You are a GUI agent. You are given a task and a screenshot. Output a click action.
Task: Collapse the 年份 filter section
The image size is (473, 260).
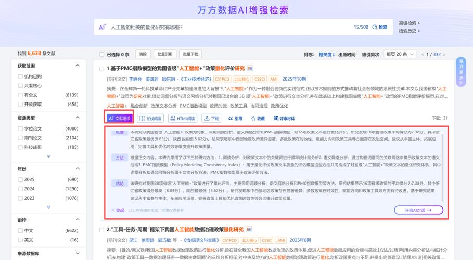point(78,168)
